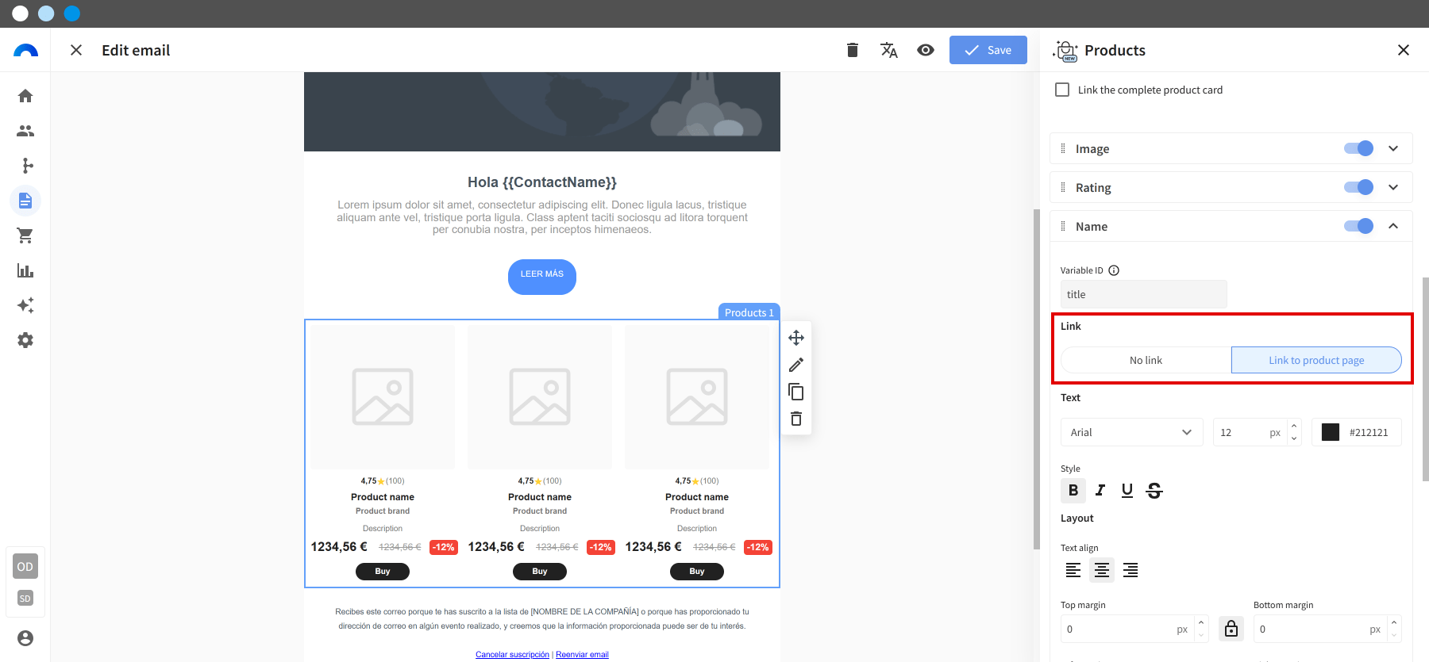Viewport: 1429px width, 662px height.
Task: Click the Cancelar suscripción link
Action: coord(513,655)
